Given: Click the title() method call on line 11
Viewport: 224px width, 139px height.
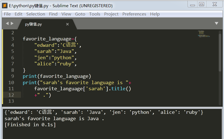Looking at the screenshot, I should click(x=121, y=89).
